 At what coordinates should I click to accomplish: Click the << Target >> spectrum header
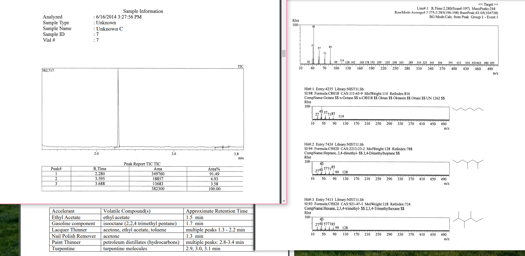coord(488,4)
